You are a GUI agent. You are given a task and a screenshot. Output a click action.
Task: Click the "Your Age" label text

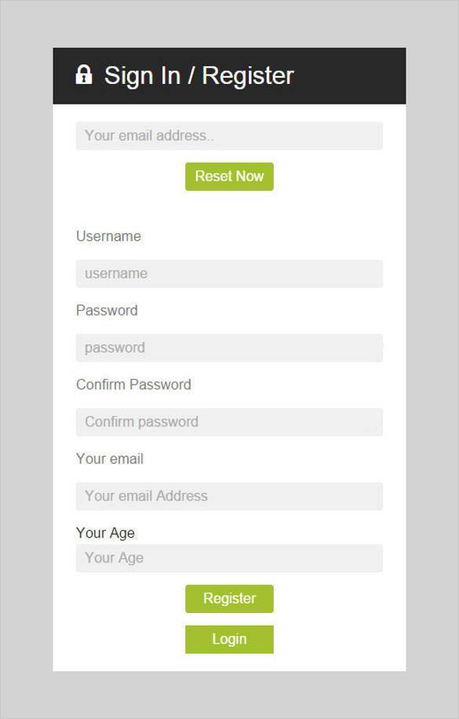tap(104, 533)
